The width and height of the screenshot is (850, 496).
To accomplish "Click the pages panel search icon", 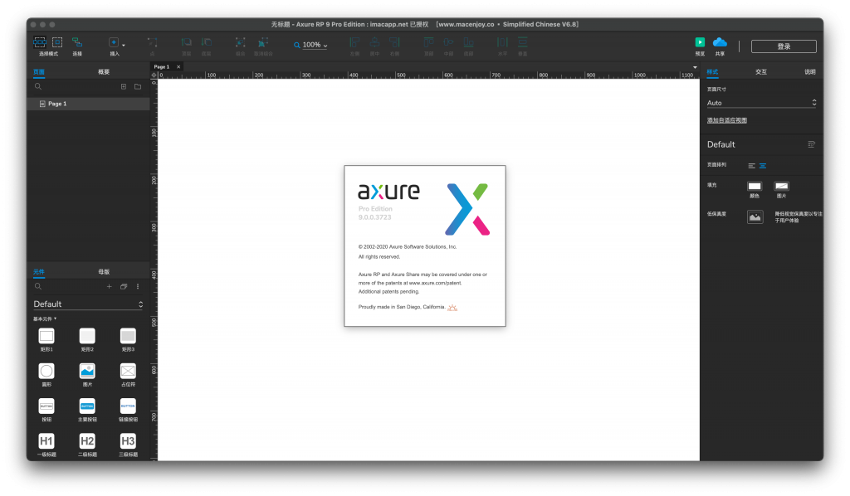I will (38, 86).
